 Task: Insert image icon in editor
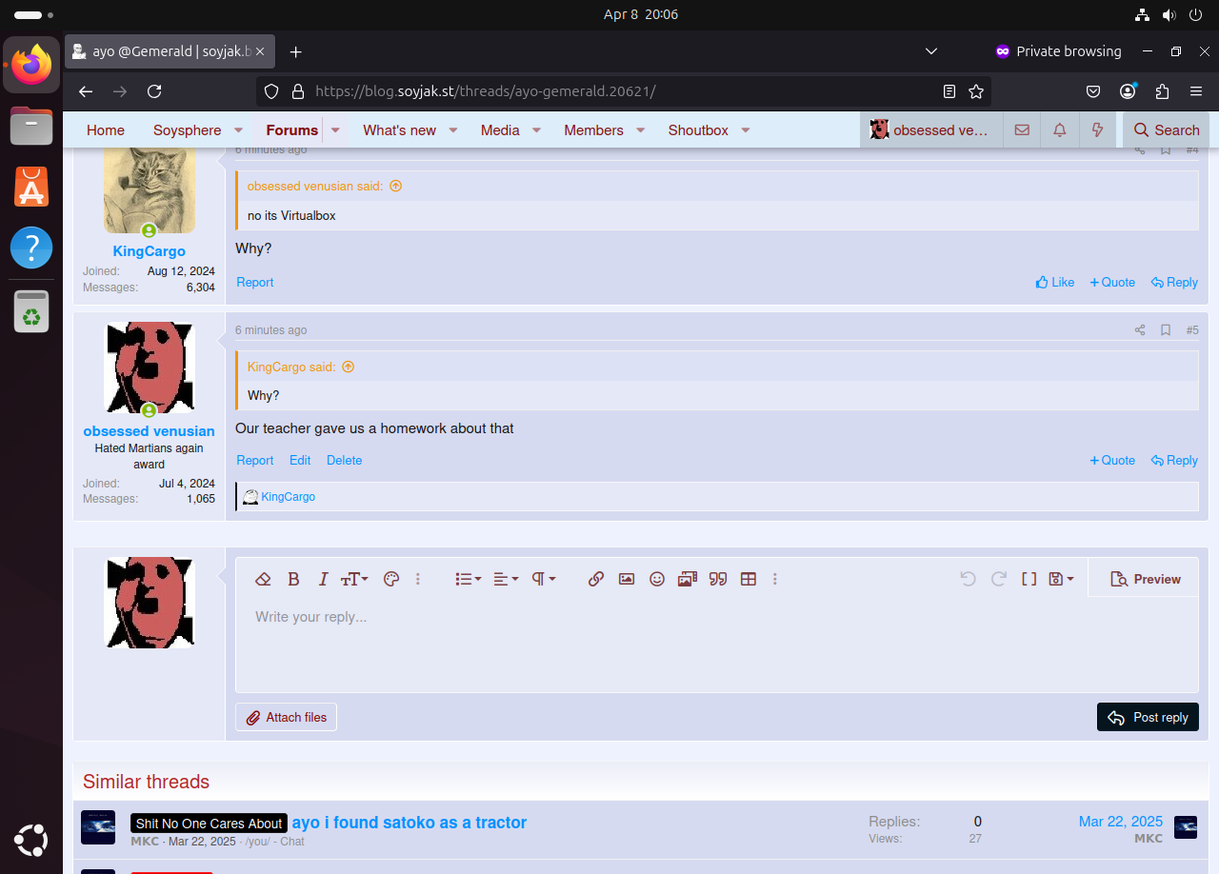point(627,579)
